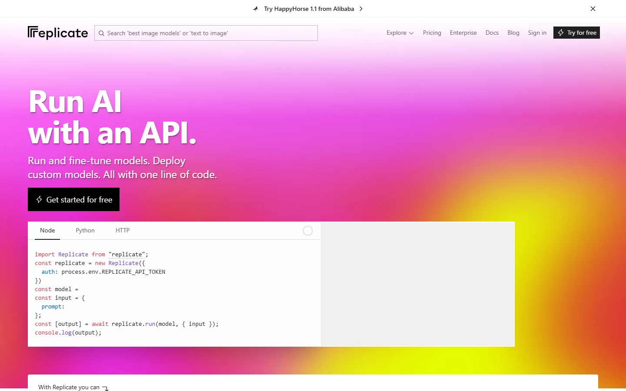Click the REPLICATE_API_TOKEN code line

[x=103, y=272]
